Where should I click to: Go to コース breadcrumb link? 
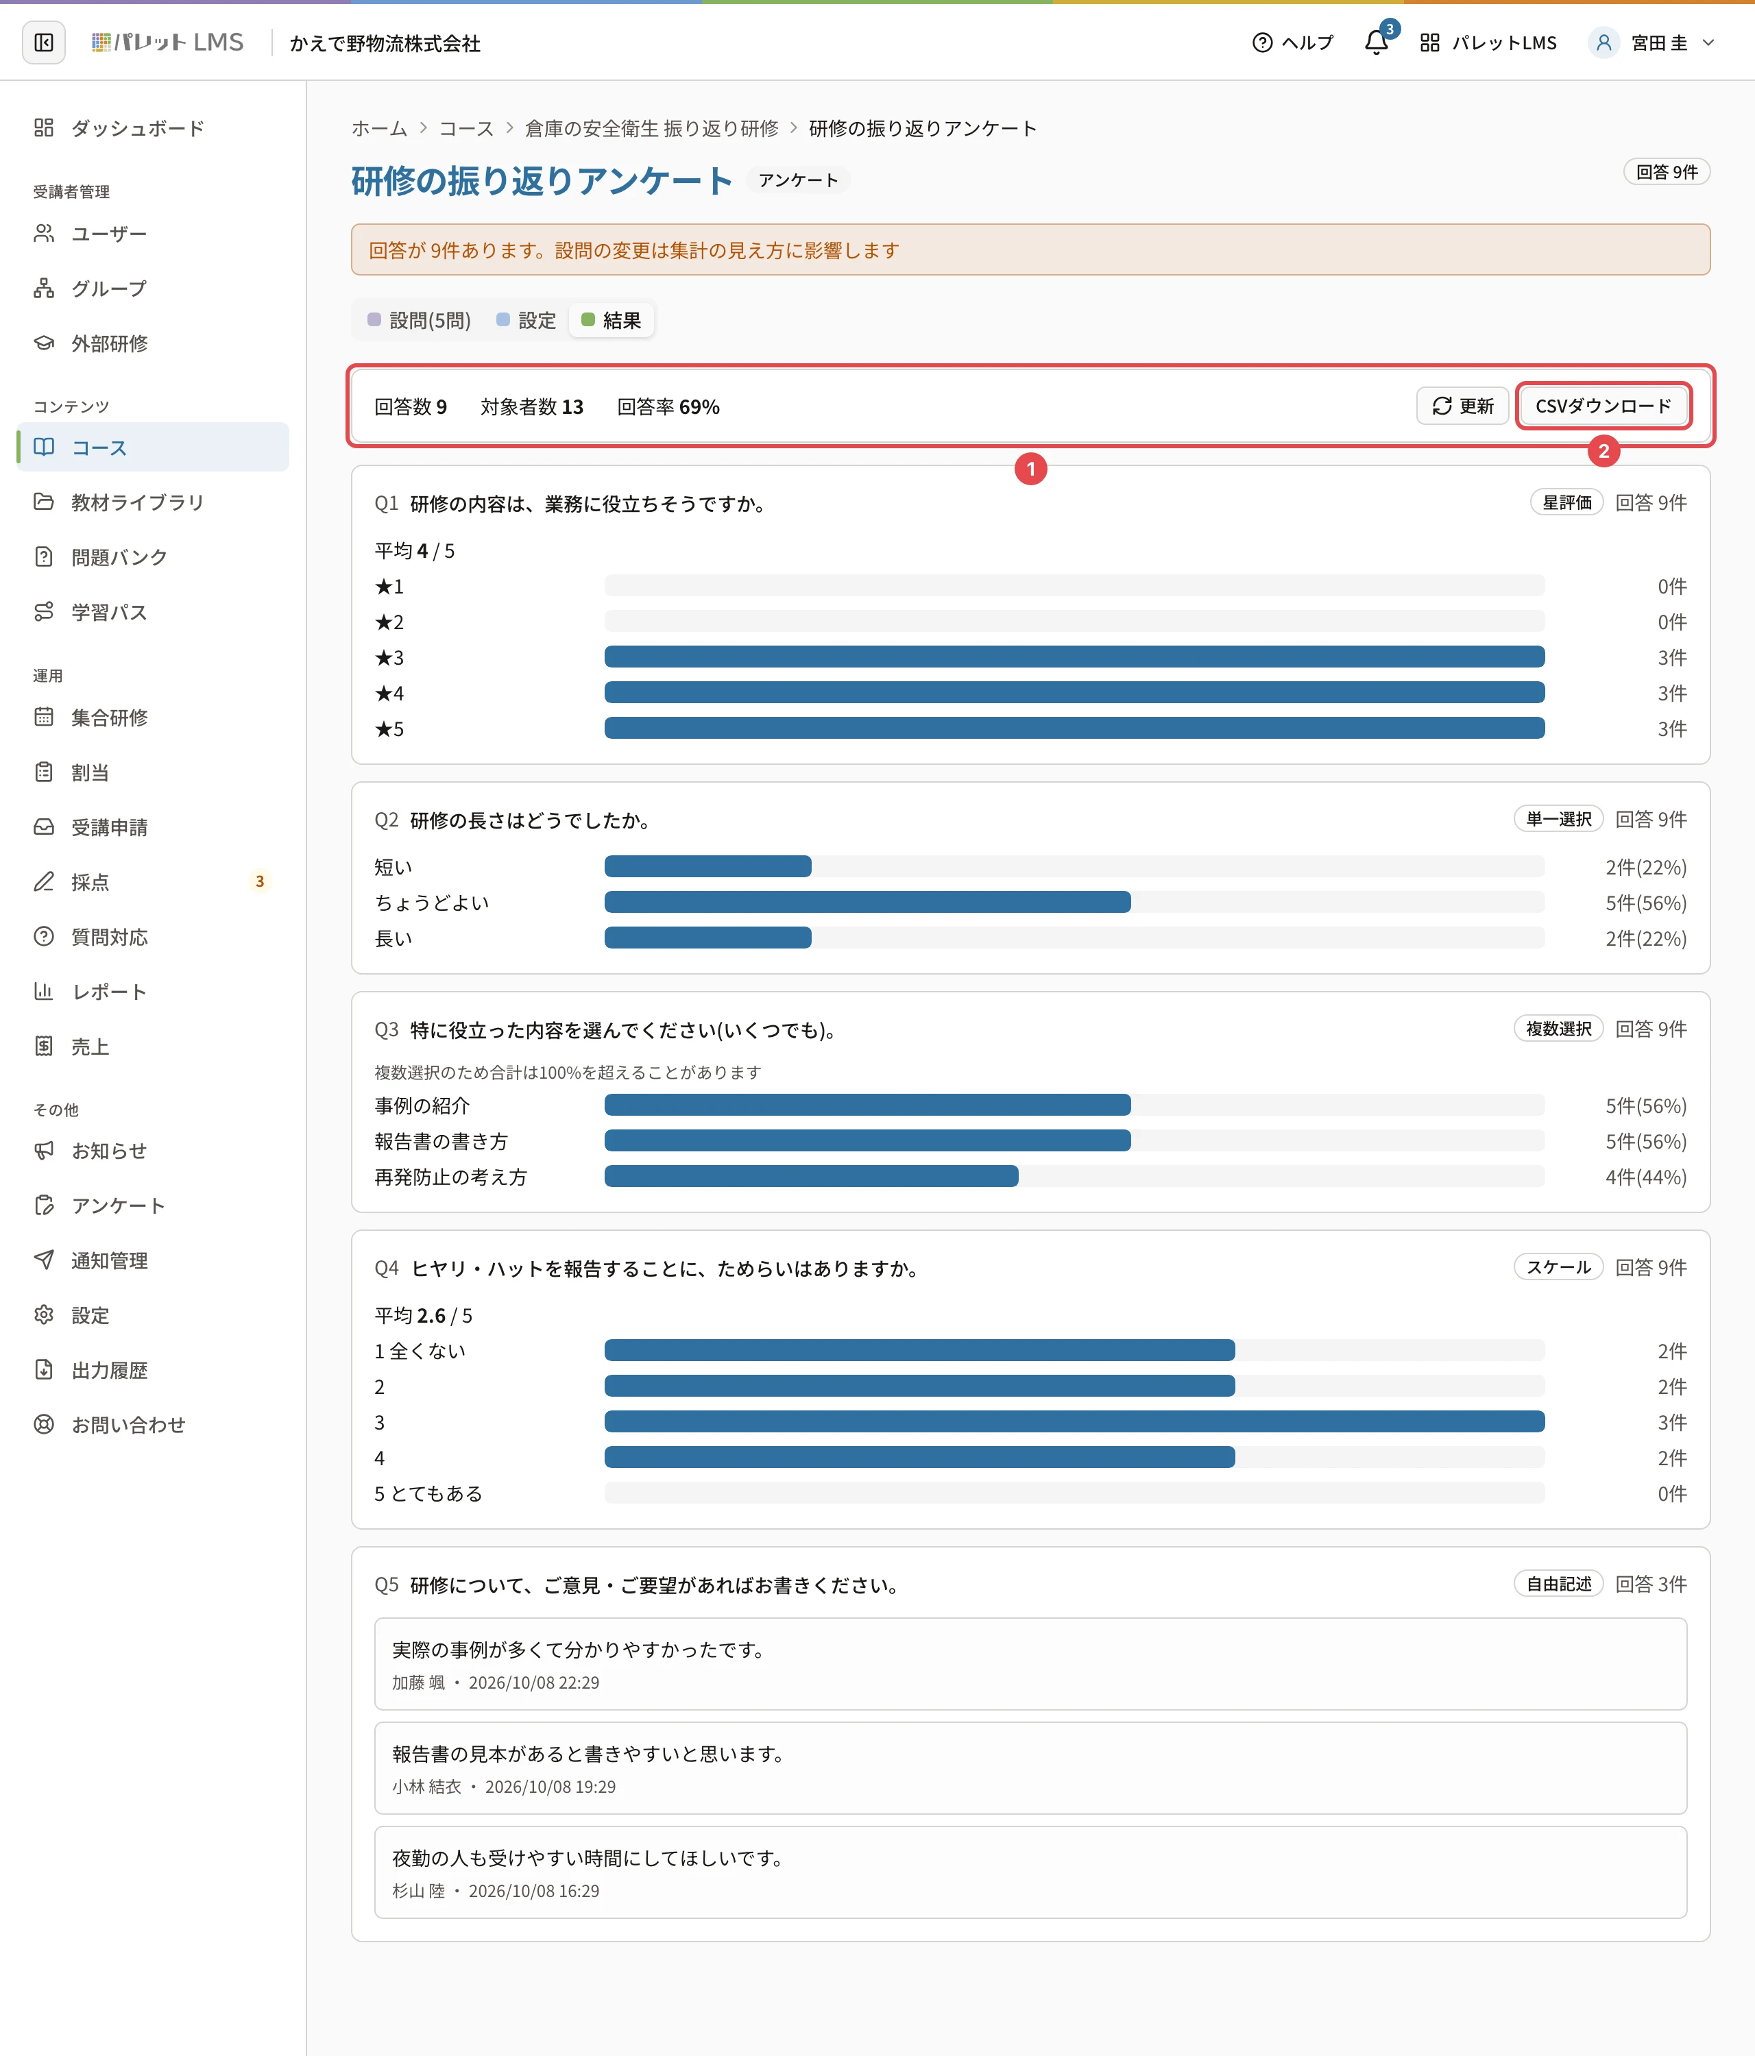pos(467,128)
